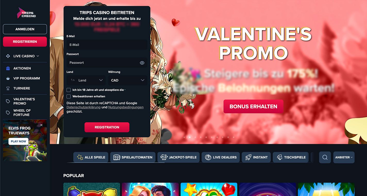Open the Währung CAD currency dropdown
Viewport: 367px width, 196px height.
(128, 80)
